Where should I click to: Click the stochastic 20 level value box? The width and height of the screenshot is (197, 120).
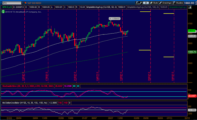[x=78, y=86]
